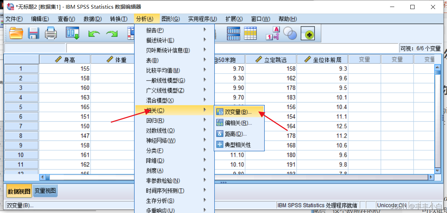Click the Print toolbar icon

[51, 33]
